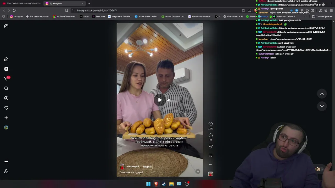Go to Instagram Home feed
Screen dimensions: 335x188
click(x=6, y=59)
